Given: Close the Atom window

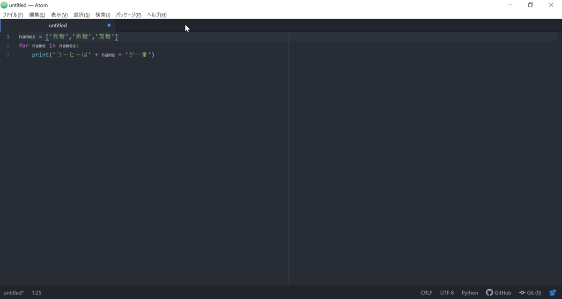Looking at the screenshot, I should (x=551, y=5).
